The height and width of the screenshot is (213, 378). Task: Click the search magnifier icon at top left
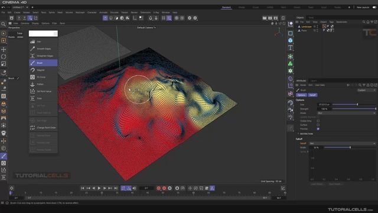coord(4,24)
